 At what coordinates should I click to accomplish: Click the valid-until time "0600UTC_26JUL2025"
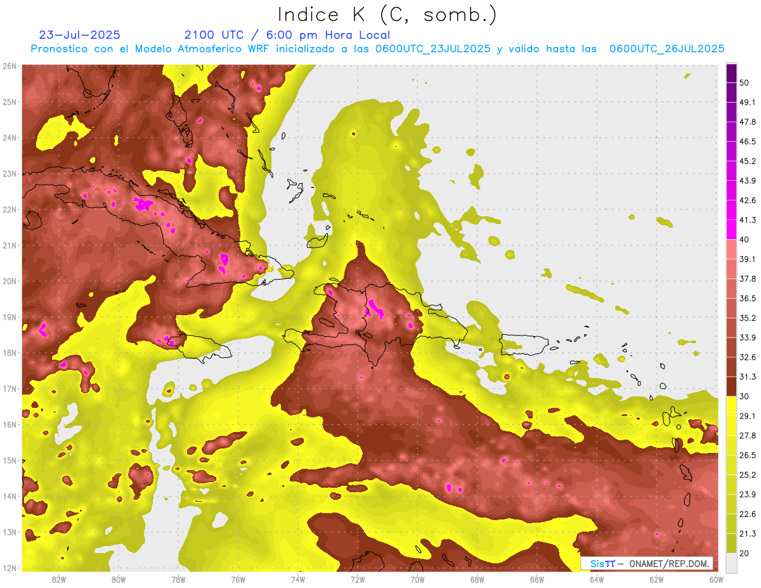pyautogui.click(x=667, y=48)
